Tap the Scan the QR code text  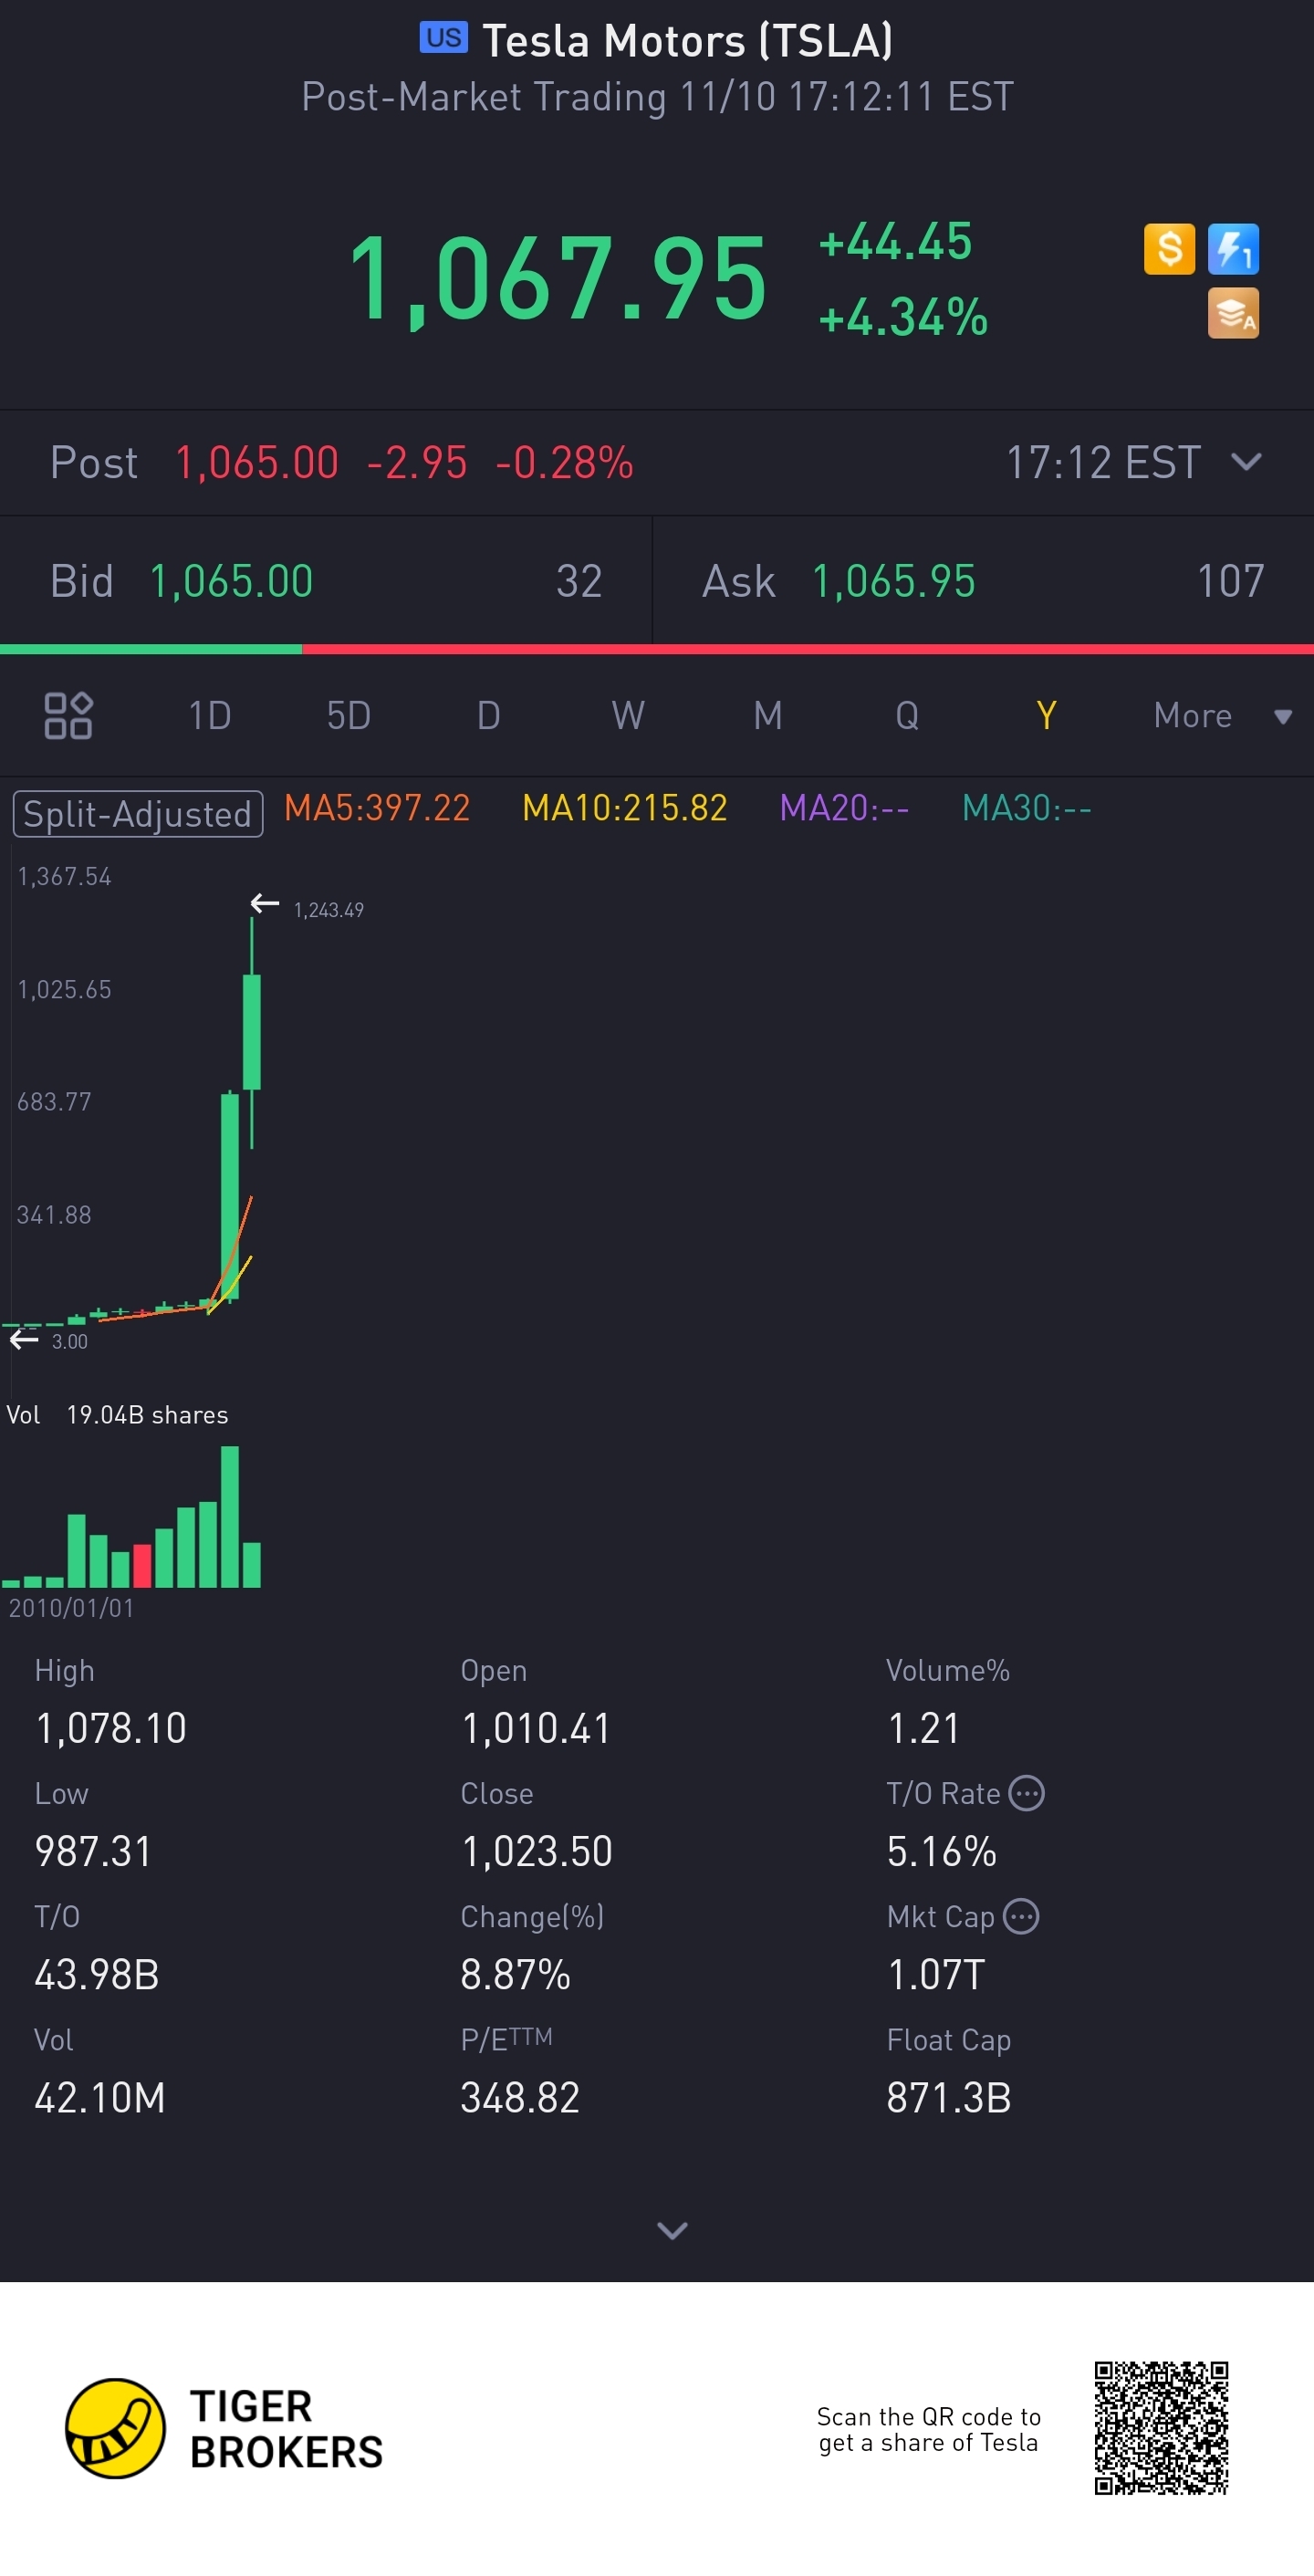929,2429
